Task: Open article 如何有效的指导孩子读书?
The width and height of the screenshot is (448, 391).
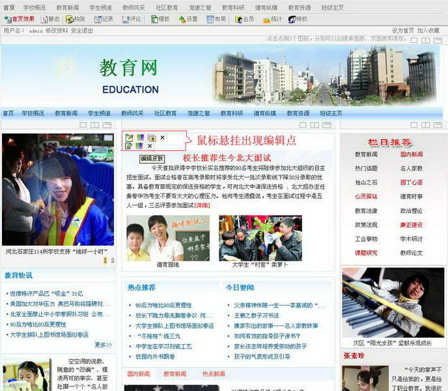Action: pos(267,336)
